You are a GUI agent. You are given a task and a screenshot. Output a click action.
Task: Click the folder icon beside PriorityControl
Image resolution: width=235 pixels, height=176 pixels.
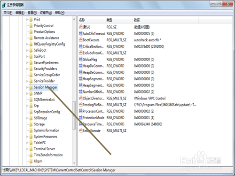coord(31,25)
